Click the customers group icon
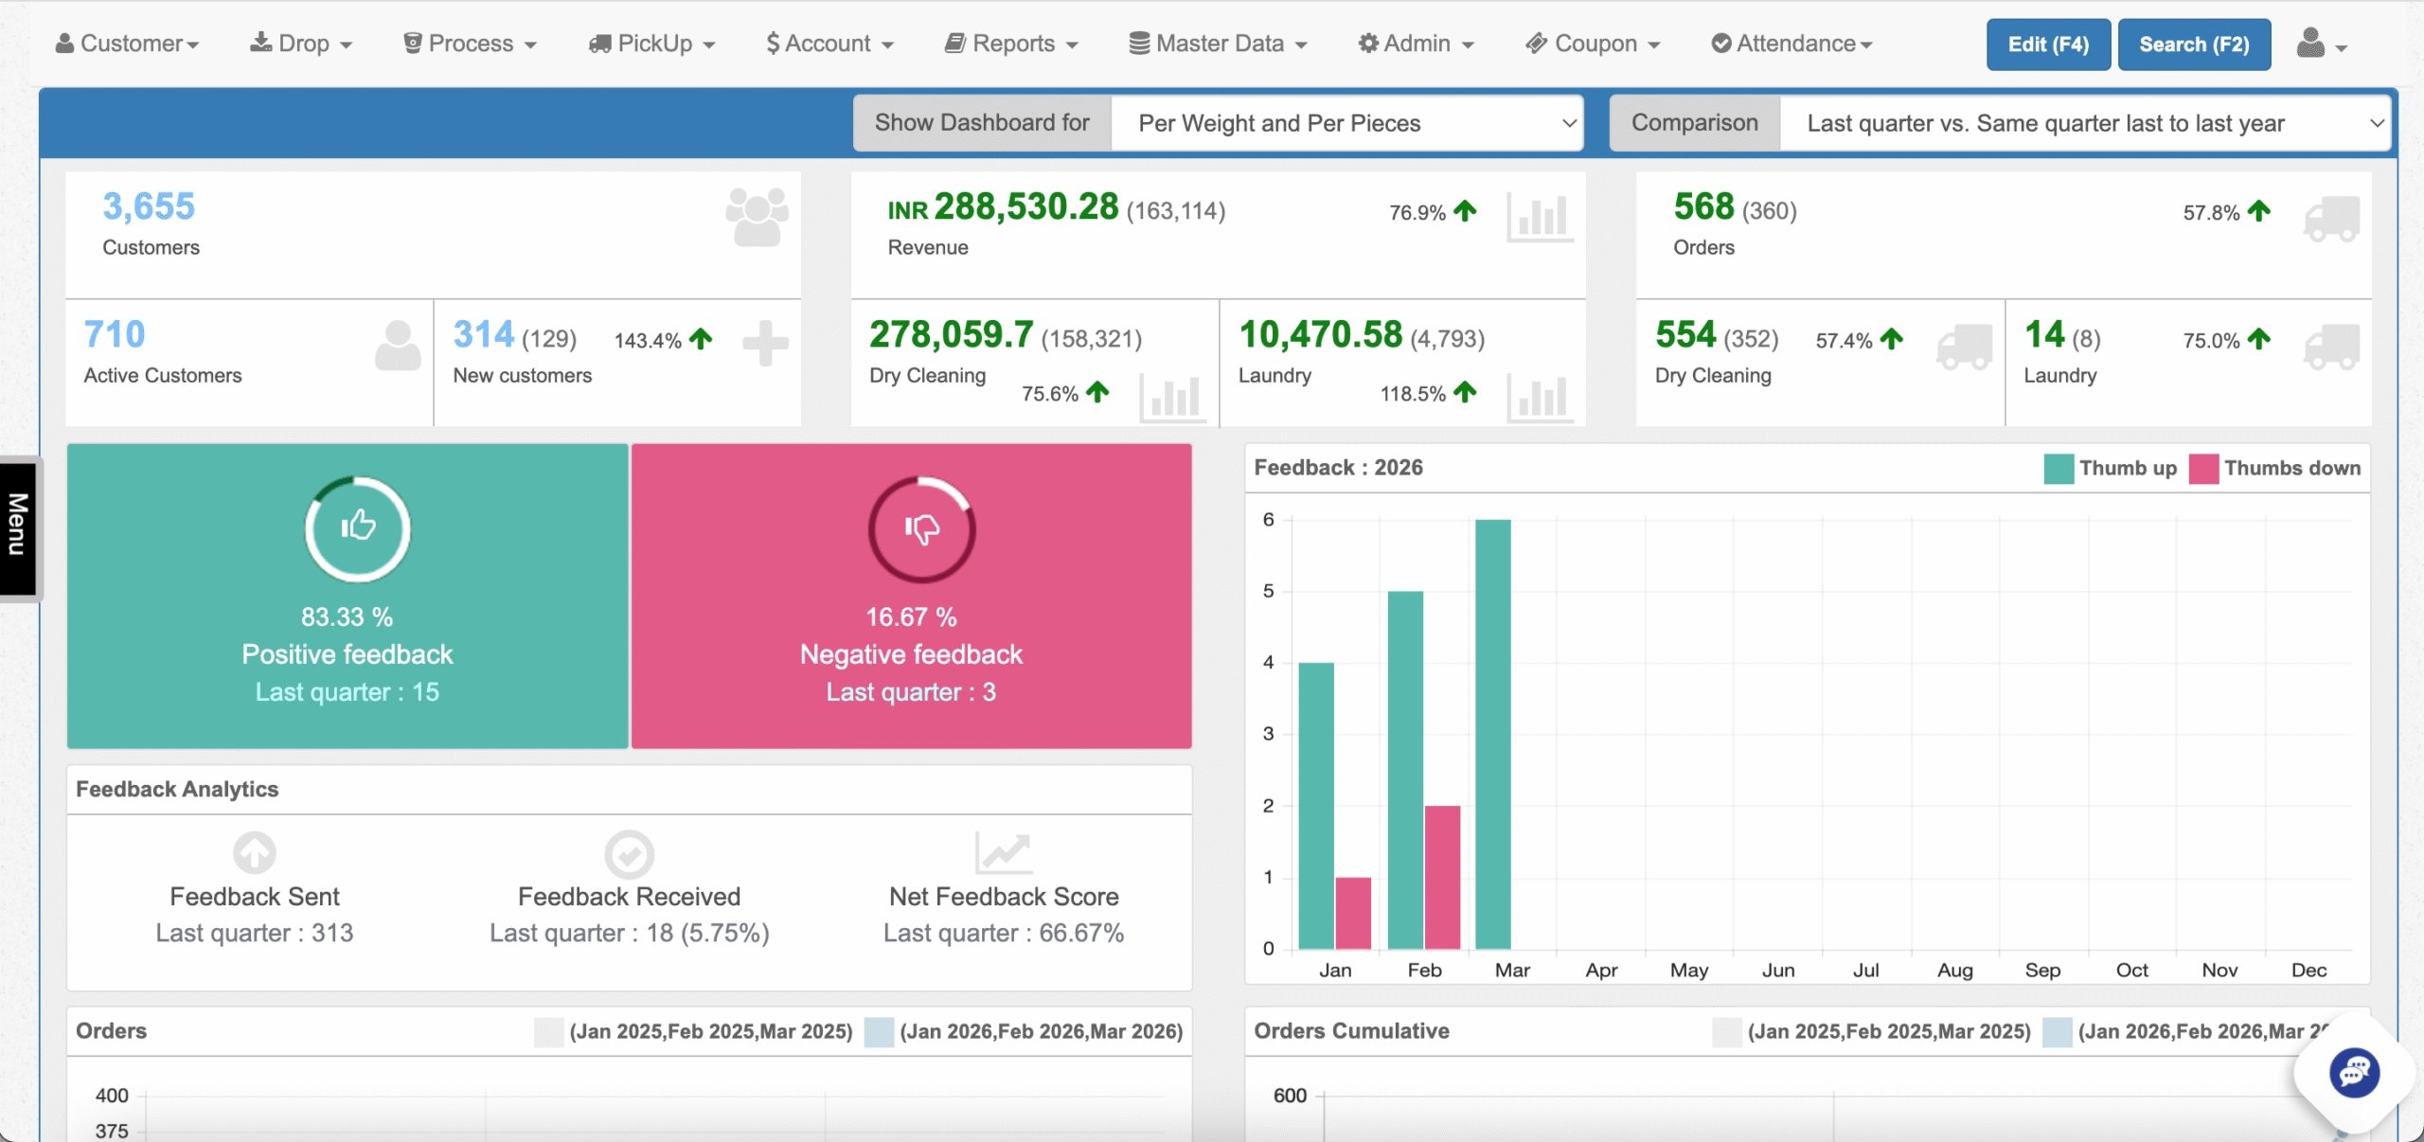This screenshot has height=1142, width=2424. 757,219
